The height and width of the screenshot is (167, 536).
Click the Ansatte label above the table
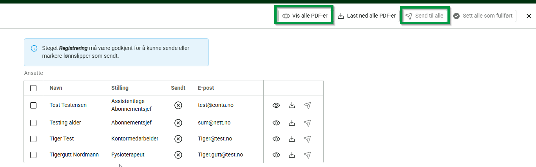(x=34, y=73)
